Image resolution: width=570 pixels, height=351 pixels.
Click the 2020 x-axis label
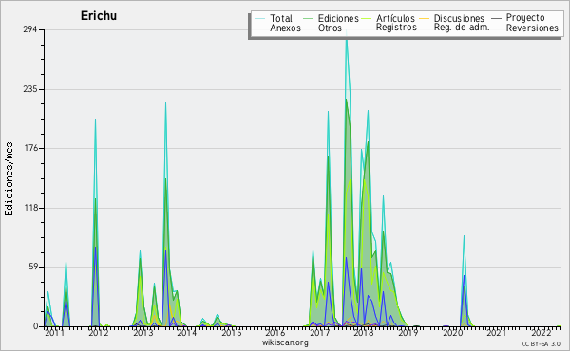(x=452, y=332)
